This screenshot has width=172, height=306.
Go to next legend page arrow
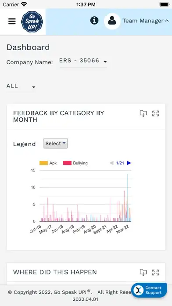point(129,163)
